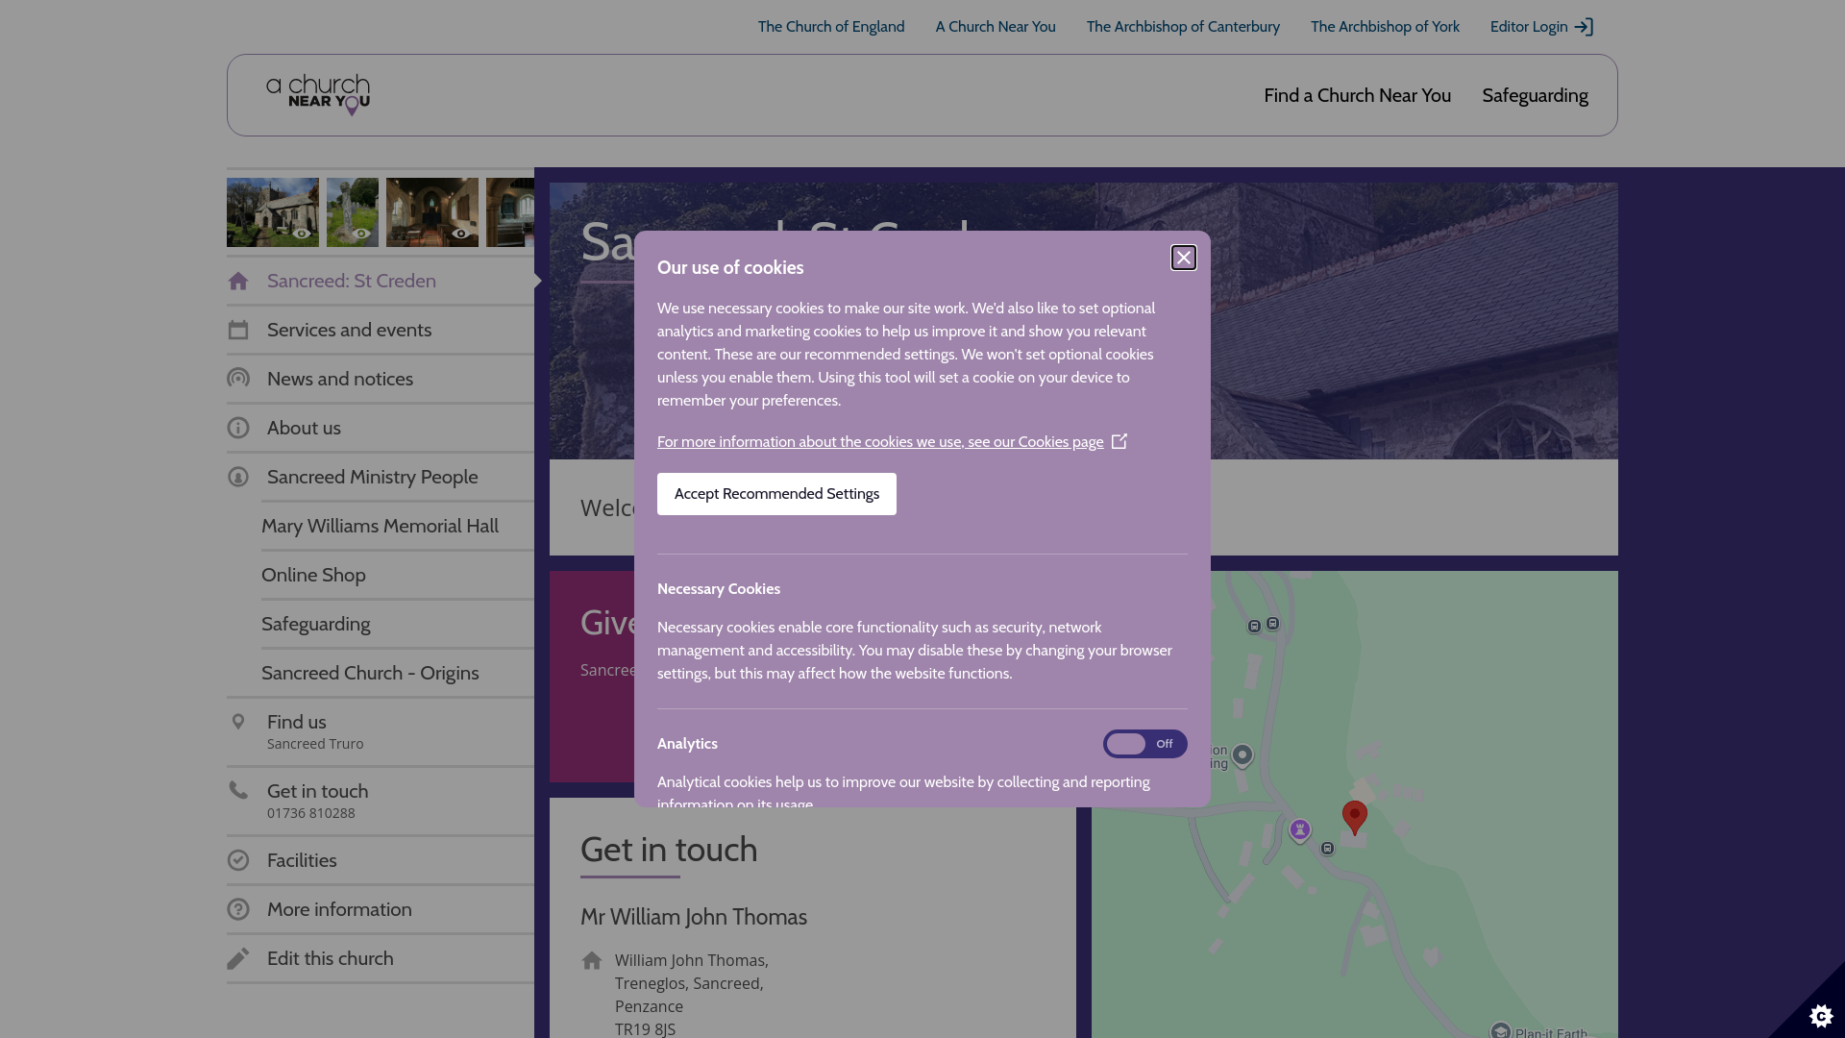Click the Editor Login link text

click(x=1529, y=27)
